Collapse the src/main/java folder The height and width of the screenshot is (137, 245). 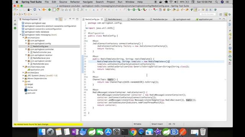[x=23, y=38]
